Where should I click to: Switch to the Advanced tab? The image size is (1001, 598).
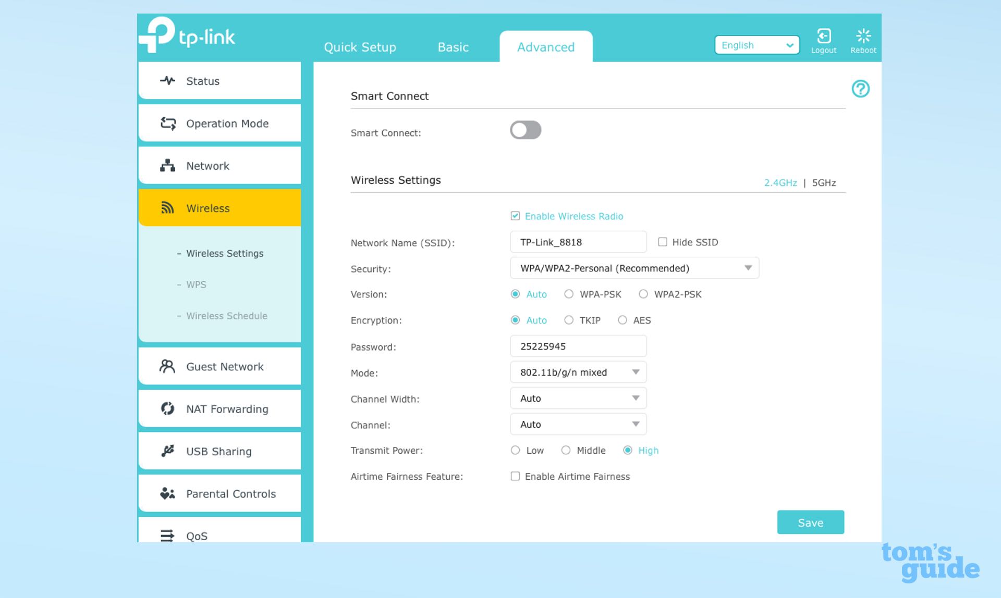545,47
